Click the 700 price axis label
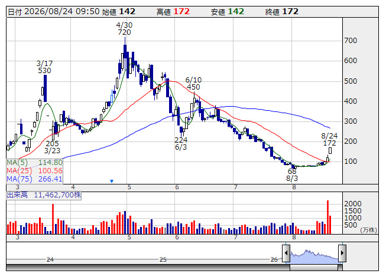 point(351,41)
